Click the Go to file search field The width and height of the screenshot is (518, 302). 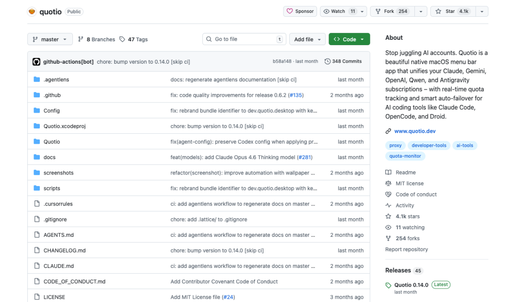pyautogui.click(x=244, y=39)
